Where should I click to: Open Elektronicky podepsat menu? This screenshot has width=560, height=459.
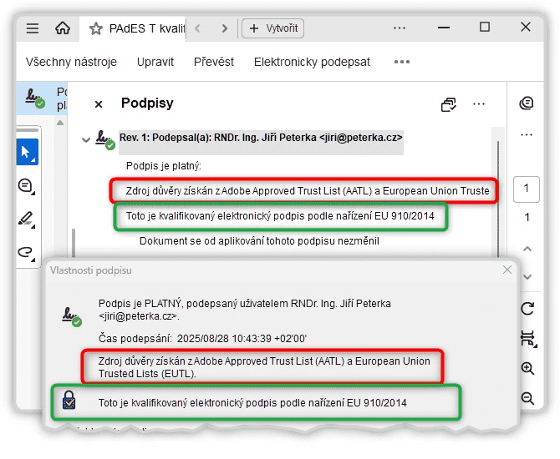312,62
